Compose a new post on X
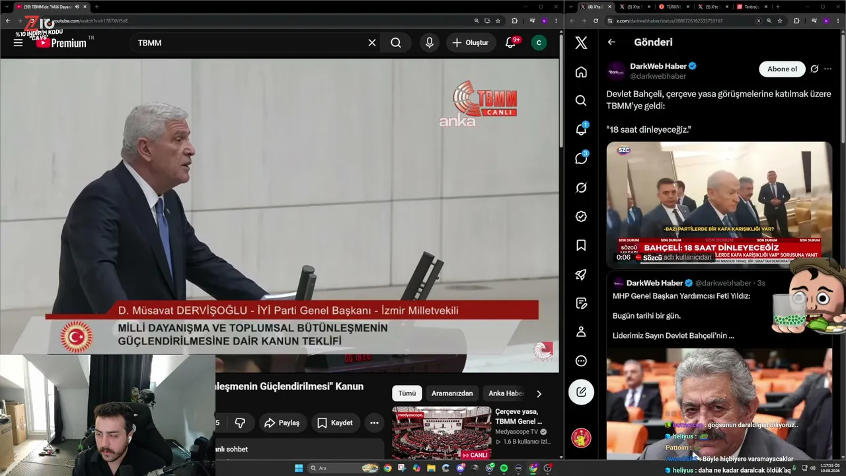This screenshot has width=846, height=476. [581, 391]
